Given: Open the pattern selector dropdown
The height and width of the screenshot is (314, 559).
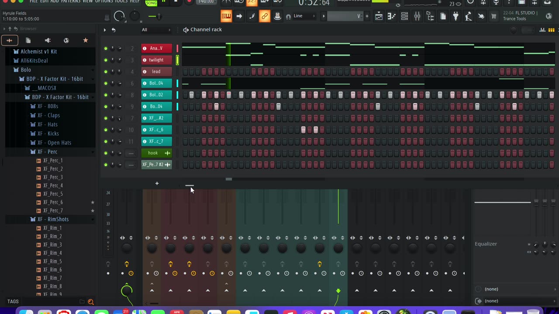Looking at the screenshot, I should (x=344, y=16).
